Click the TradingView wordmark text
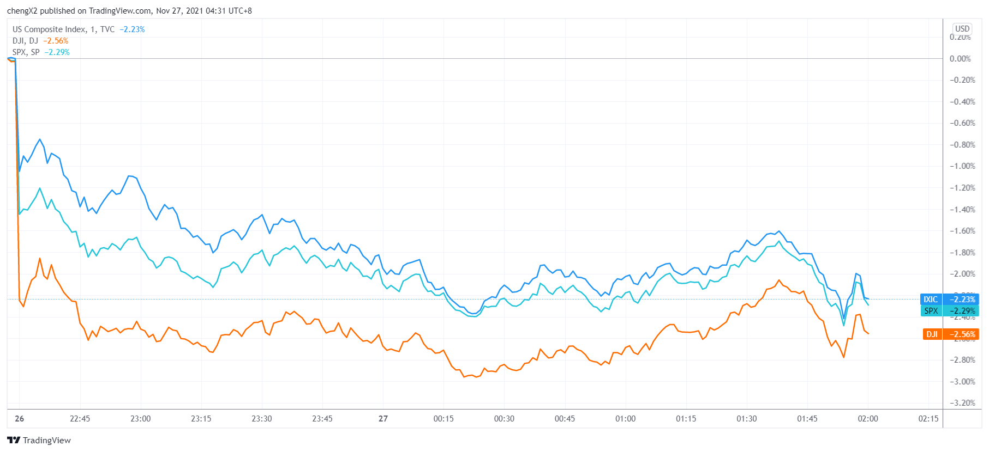This screenshot has width=989, height=452. (47, 440)
